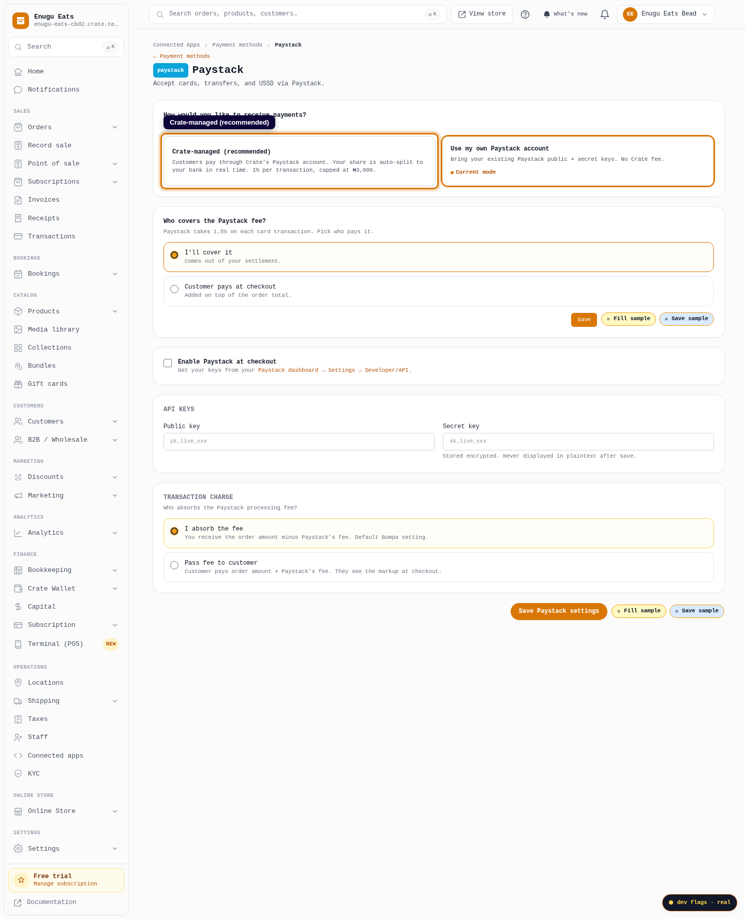Expand B2B / Wholesale chevron
The image size is (745, 919).
pos(115,440)
